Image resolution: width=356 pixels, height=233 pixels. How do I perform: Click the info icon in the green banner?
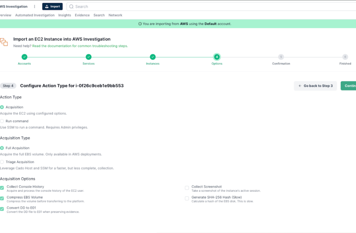140,24
